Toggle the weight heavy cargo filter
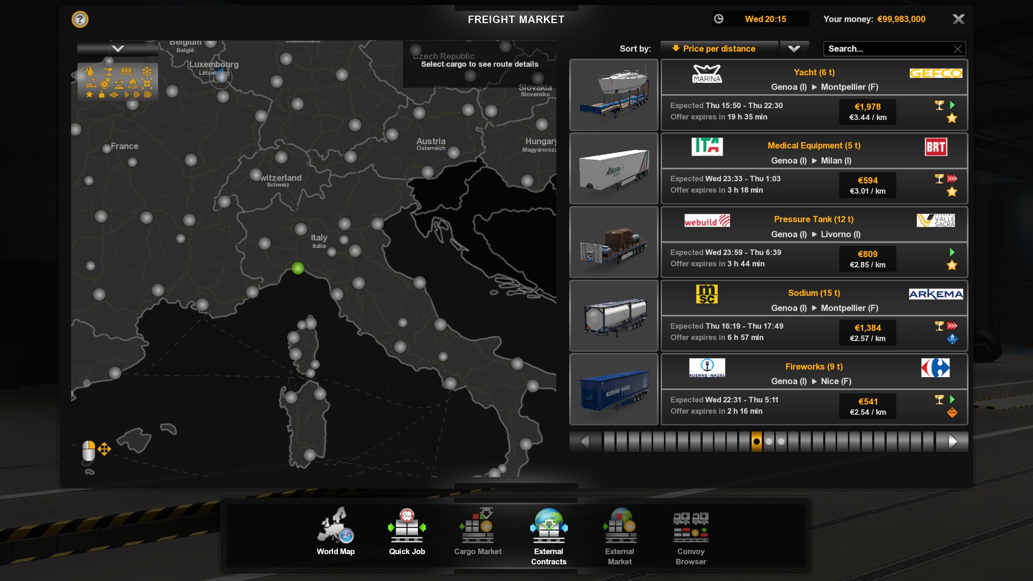The width and height of the screenshot is (1033, 581). [102, 95]
